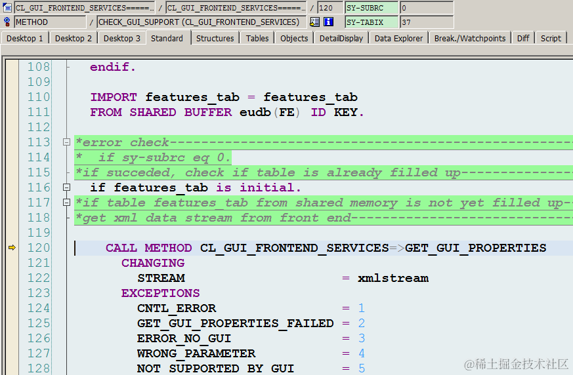Select the Standard tab

click(x=167, y=38)
